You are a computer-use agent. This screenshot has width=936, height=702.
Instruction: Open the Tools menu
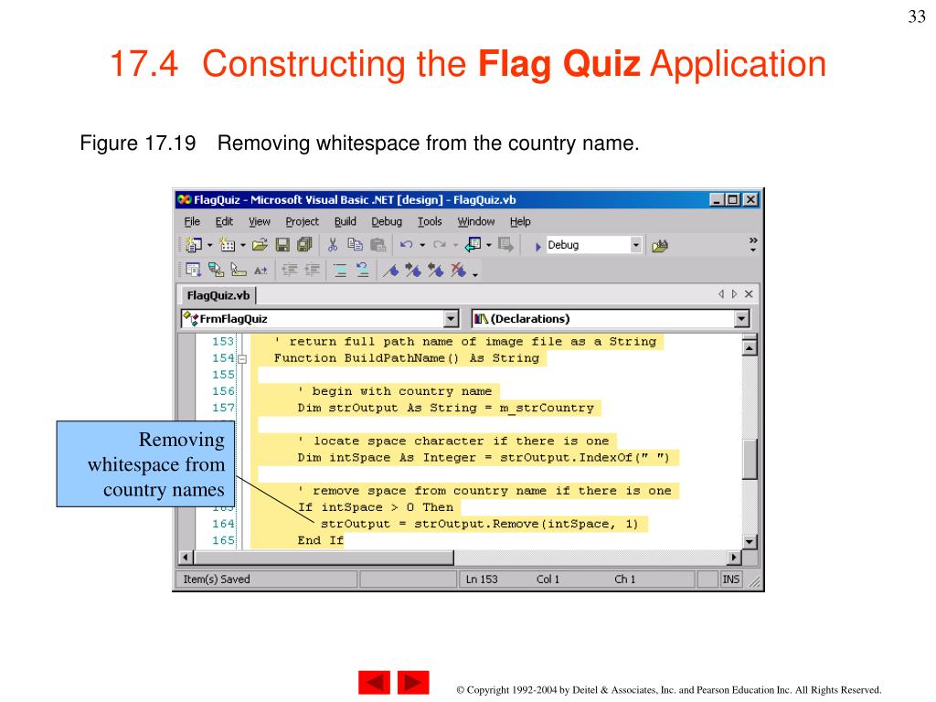[x=430, y=221]
